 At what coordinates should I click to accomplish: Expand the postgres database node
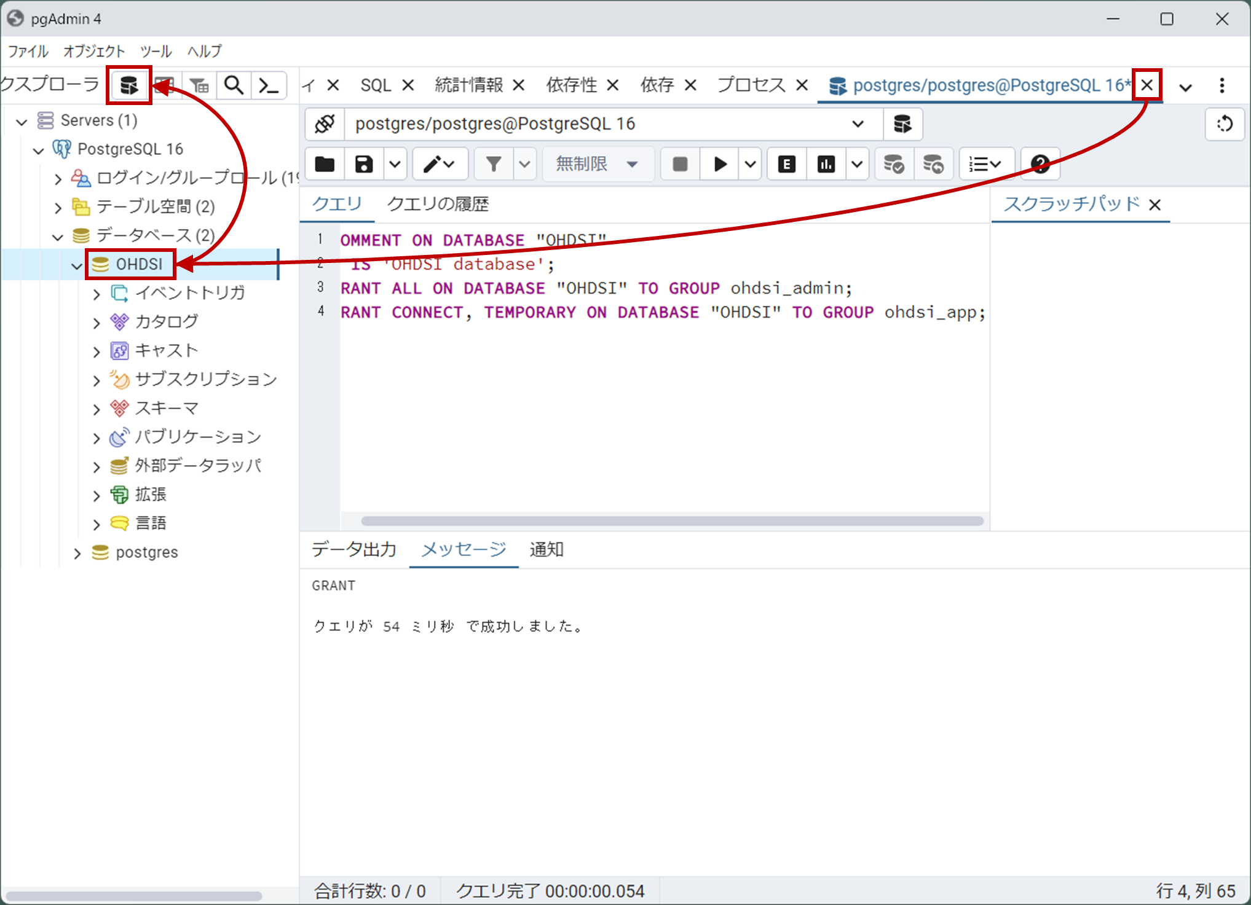[x=77, y=553]
